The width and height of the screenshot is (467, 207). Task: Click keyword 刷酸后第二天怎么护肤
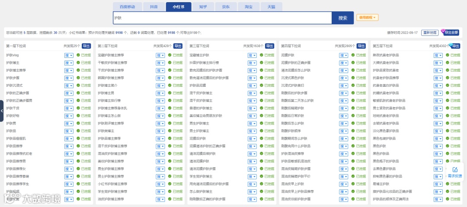(297, 101)
